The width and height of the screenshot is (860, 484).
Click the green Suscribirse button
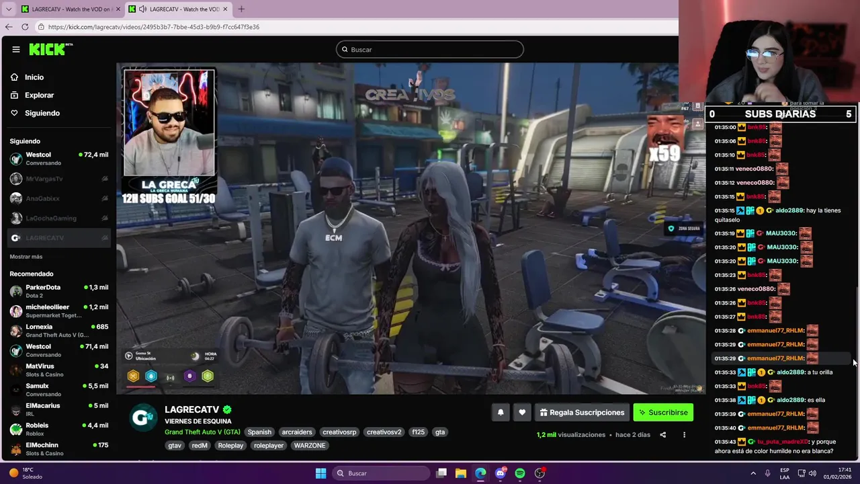point(663,413)
